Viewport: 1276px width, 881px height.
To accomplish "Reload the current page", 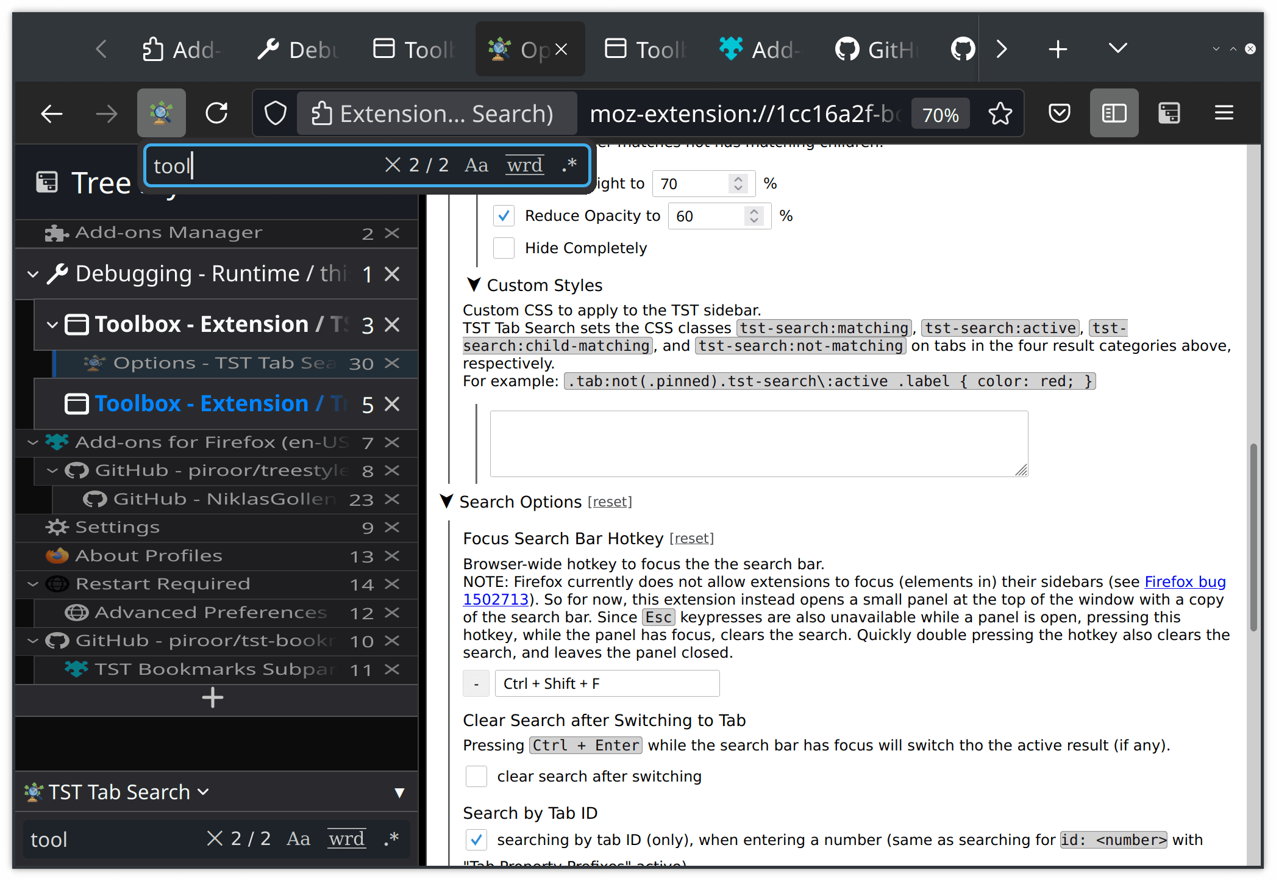I will coord(217,113).
